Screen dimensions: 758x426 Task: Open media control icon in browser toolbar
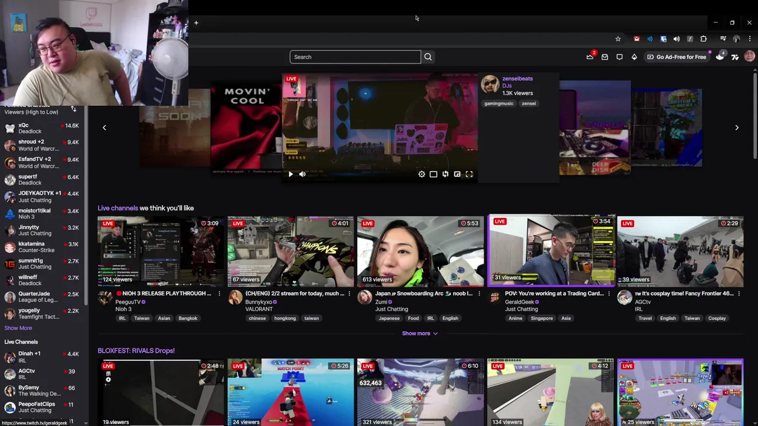pyautogui.click(x=723, y=39)
